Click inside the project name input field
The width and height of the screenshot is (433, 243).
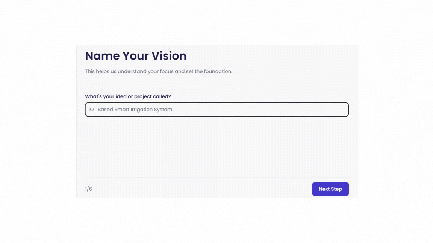click(216, 109)
